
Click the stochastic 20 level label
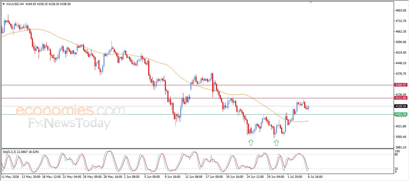tap(397, 168)
